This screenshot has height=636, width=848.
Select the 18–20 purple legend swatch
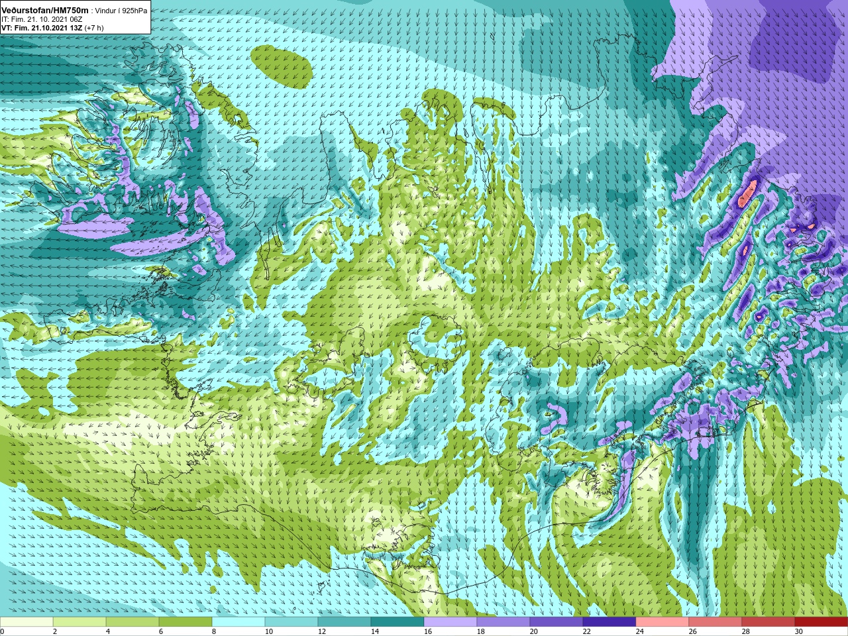tap(503, 622)
